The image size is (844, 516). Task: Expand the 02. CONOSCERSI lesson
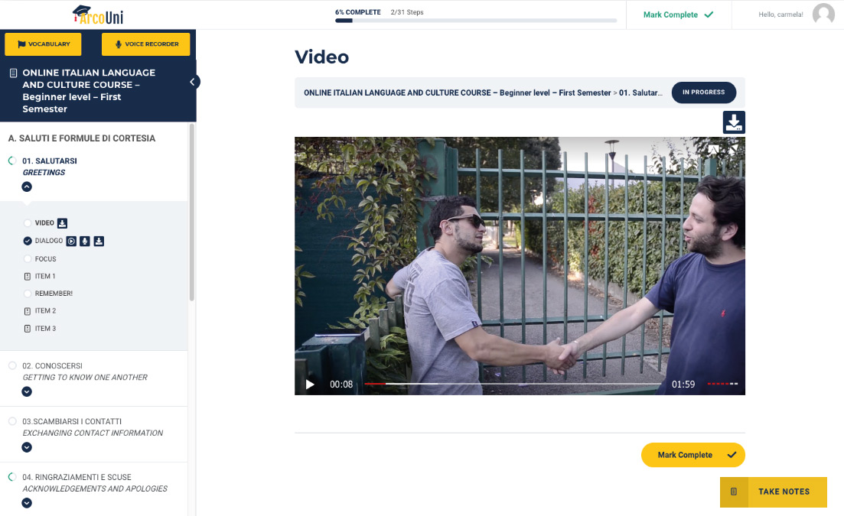pyautogui.click(x=27, y=392)
